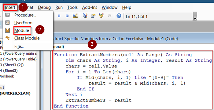Select the PowerQuery Table tree item
The height and width of the screenshot is (110, 214).
pos(18,59)
